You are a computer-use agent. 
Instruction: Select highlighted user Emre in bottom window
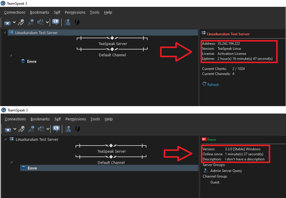(109, 168)
